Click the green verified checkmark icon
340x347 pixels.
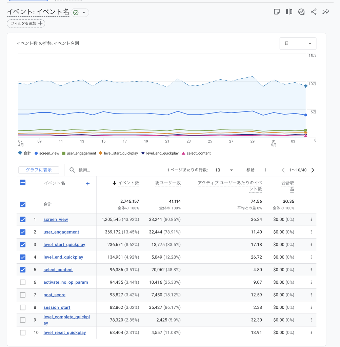click(x=76, y=13)
